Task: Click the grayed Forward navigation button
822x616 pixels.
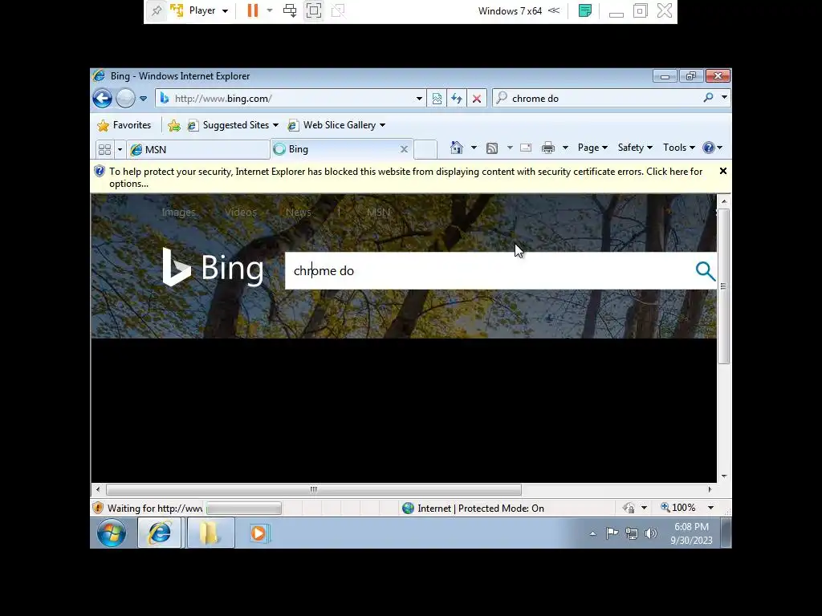Action: (x=125, y=98)
